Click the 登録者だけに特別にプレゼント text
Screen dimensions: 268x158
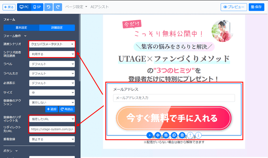[x=173, y=79]
